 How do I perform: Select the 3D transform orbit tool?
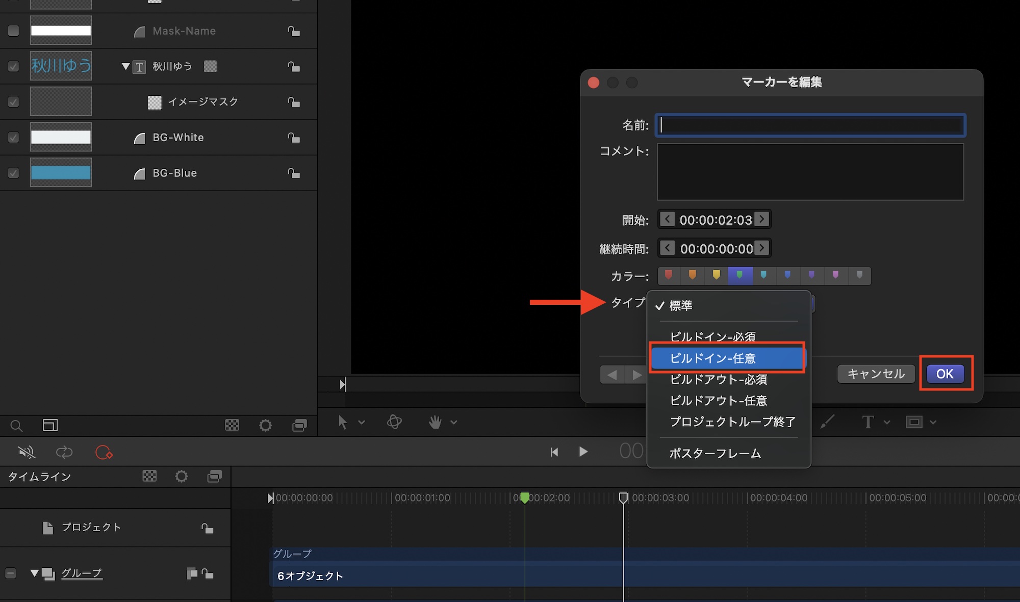point(394,422)
